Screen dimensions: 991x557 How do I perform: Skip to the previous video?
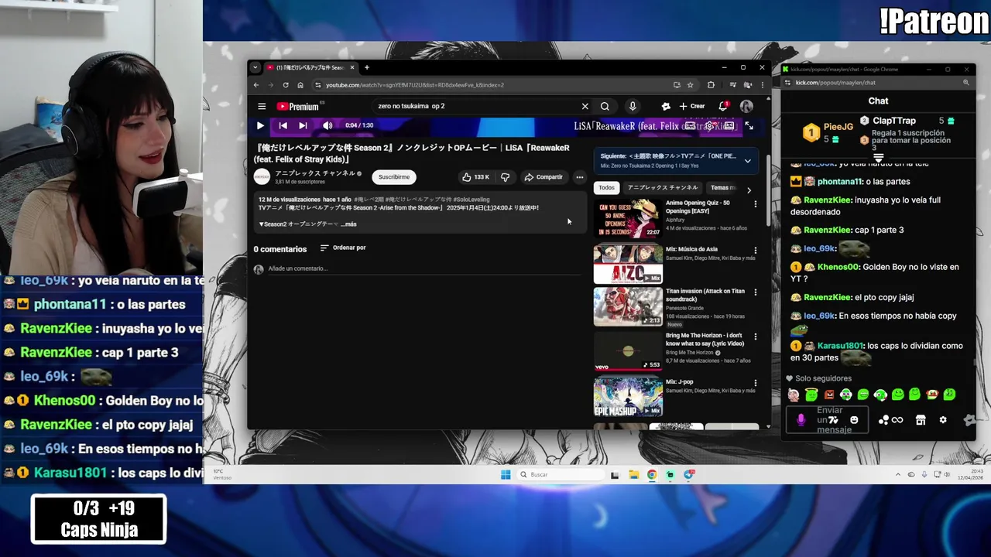tap(283, 125)
